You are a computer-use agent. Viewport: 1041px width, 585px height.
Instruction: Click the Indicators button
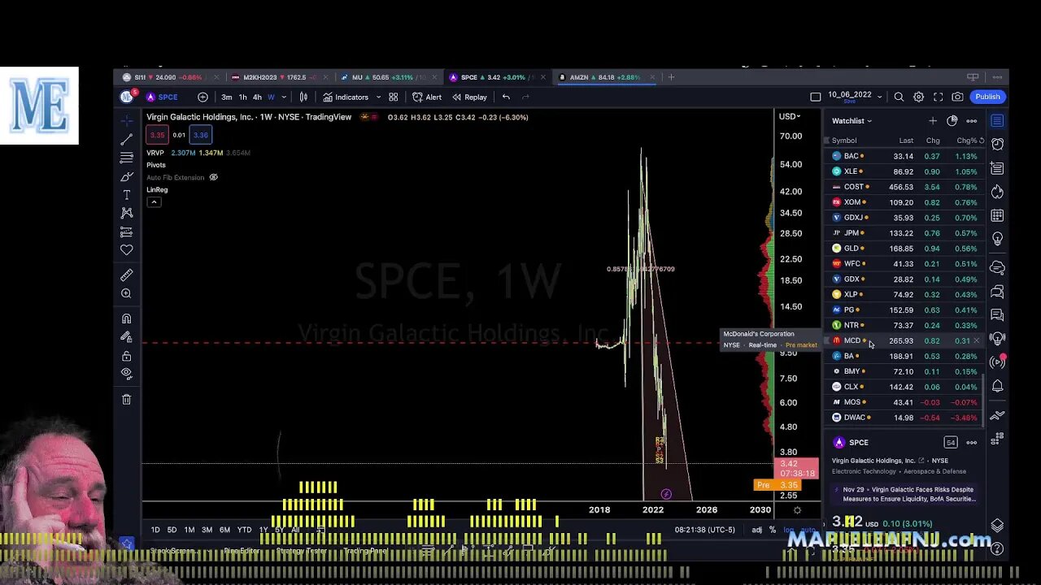pos(346,97)
